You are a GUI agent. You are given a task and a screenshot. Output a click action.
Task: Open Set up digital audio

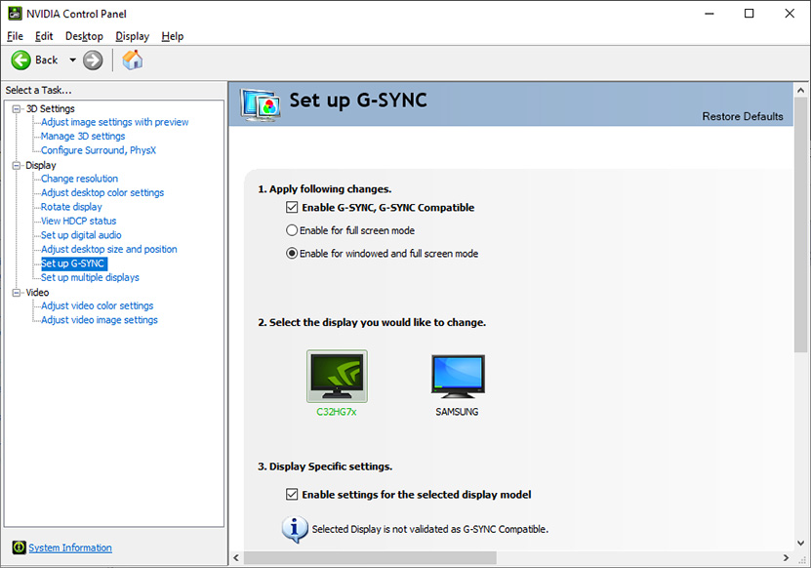click(81, 235)
